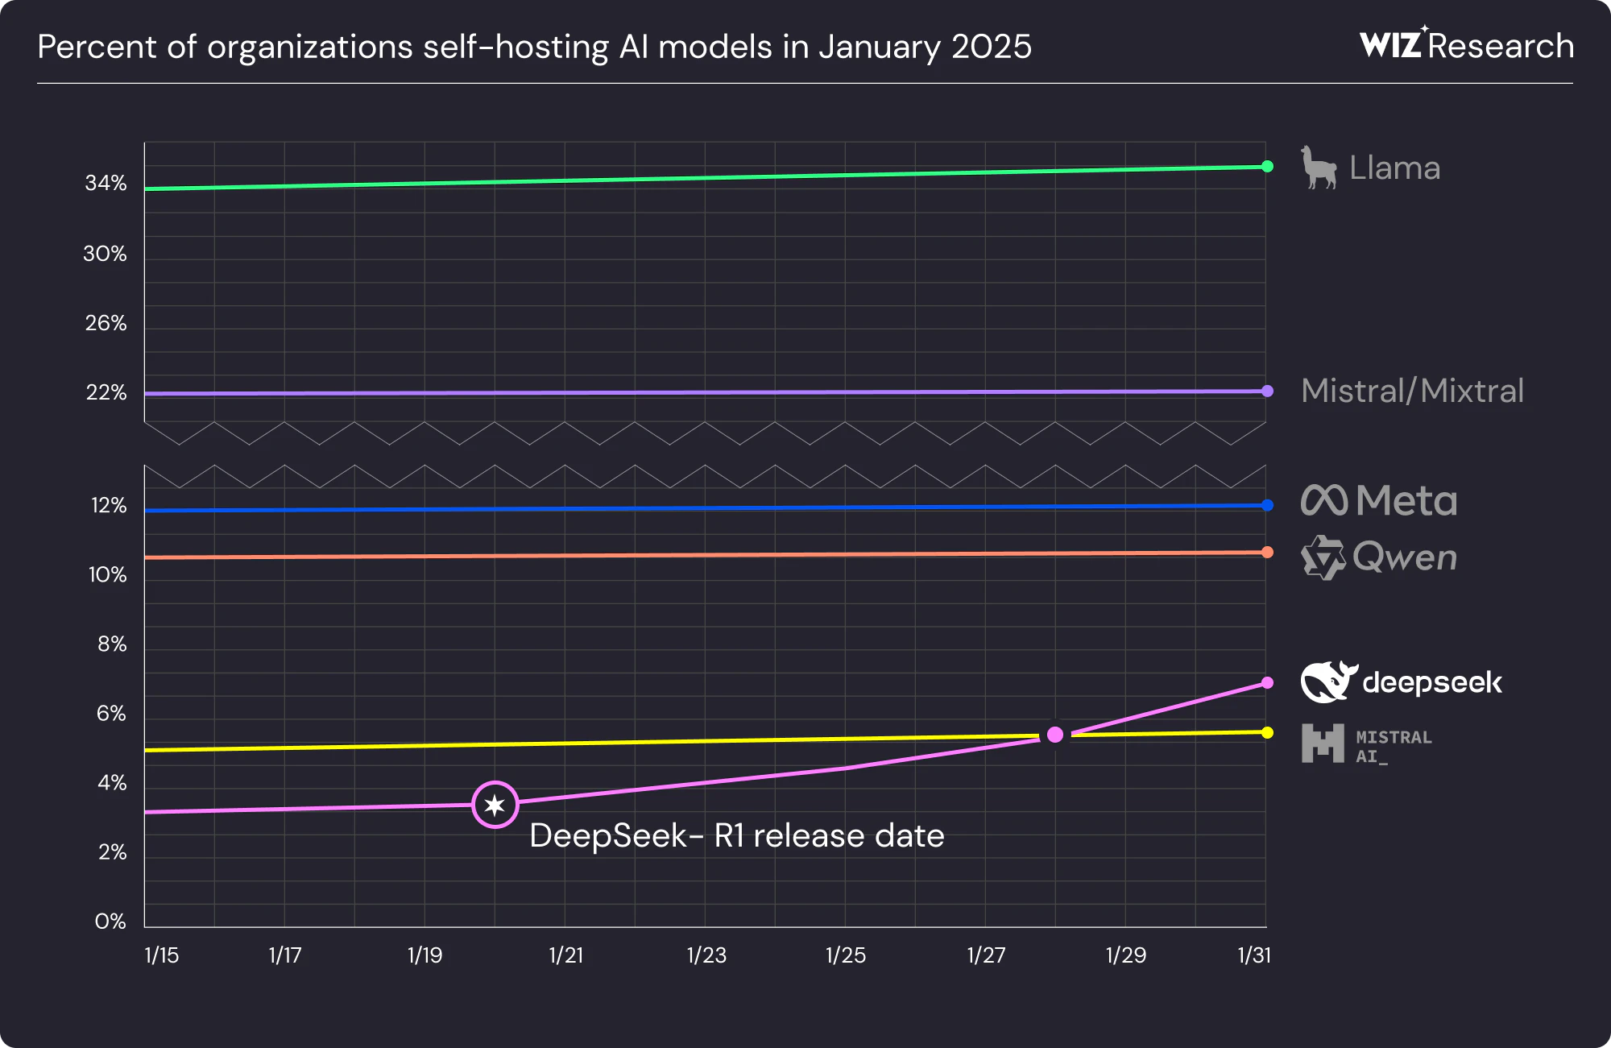Click the Llama legend text
Viewport: 1611px width, 1048px height.
[x=1394, y=168]
